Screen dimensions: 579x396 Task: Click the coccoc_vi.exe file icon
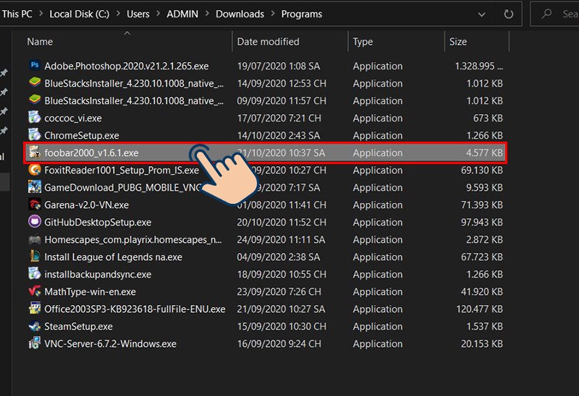coord(35,117)
